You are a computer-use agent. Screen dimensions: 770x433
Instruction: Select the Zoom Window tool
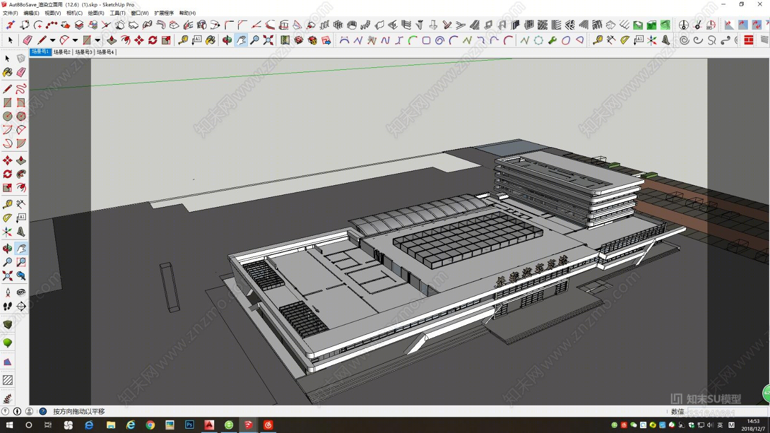tap(21, 262)
